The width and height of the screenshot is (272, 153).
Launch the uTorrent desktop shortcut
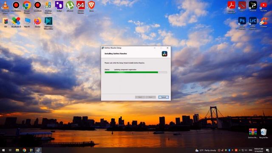pos(70,6)
